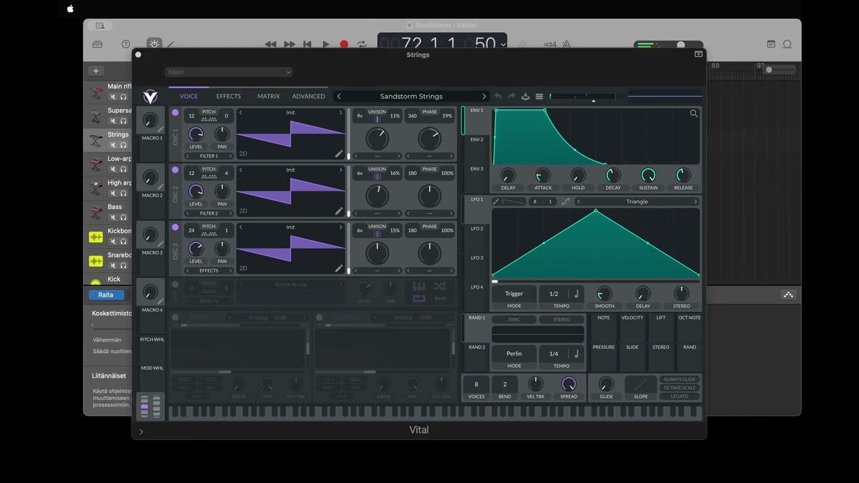Switch to the ADVANCED tab
Screen dimensions: 859x483
(x=309, y=97)
